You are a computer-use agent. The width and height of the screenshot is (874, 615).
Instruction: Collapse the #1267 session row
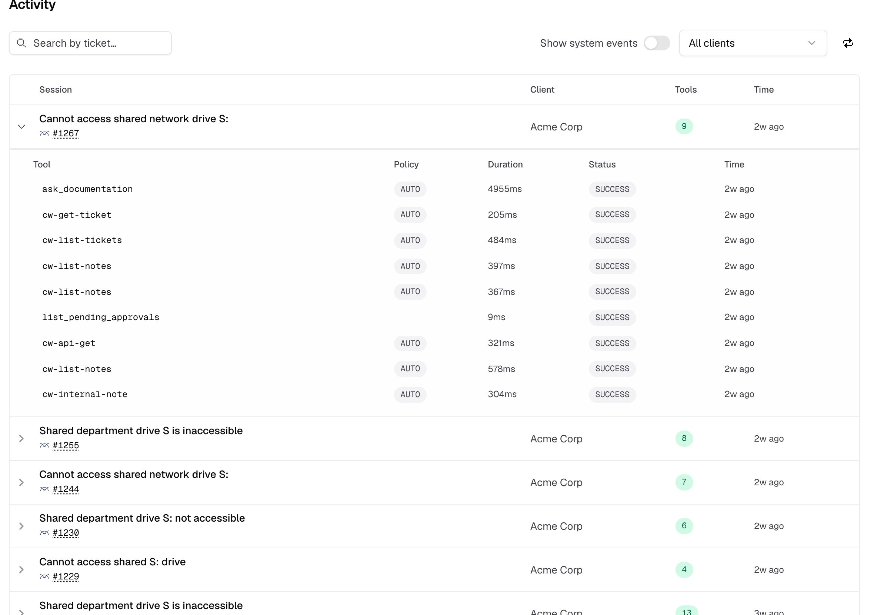pos(22,127)
